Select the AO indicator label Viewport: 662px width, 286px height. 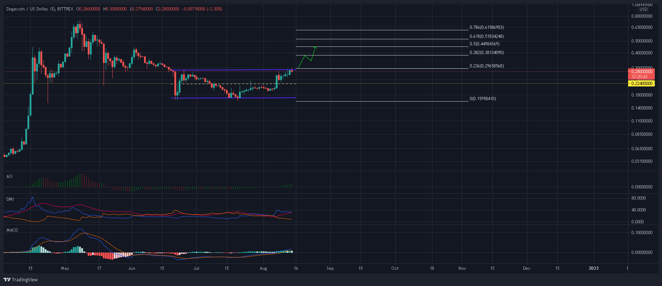click(x=9, y=176)
